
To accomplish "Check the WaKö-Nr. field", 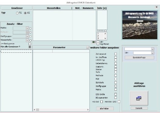I will click(x=116, y=67).
